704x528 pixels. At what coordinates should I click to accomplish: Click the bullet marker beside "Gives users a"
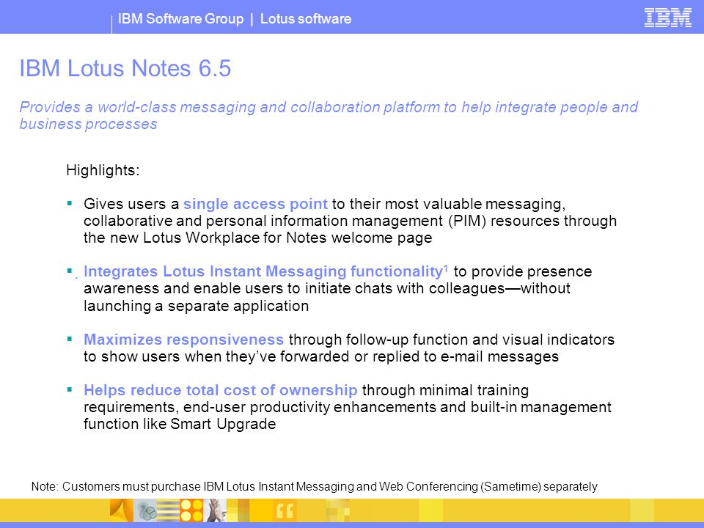[70, 203]
